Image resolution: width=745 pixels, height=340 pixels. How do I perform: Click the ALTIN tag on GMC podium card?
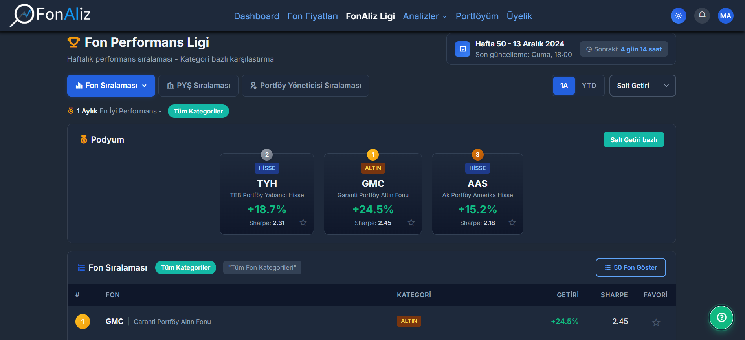click(x=373, y=168)
